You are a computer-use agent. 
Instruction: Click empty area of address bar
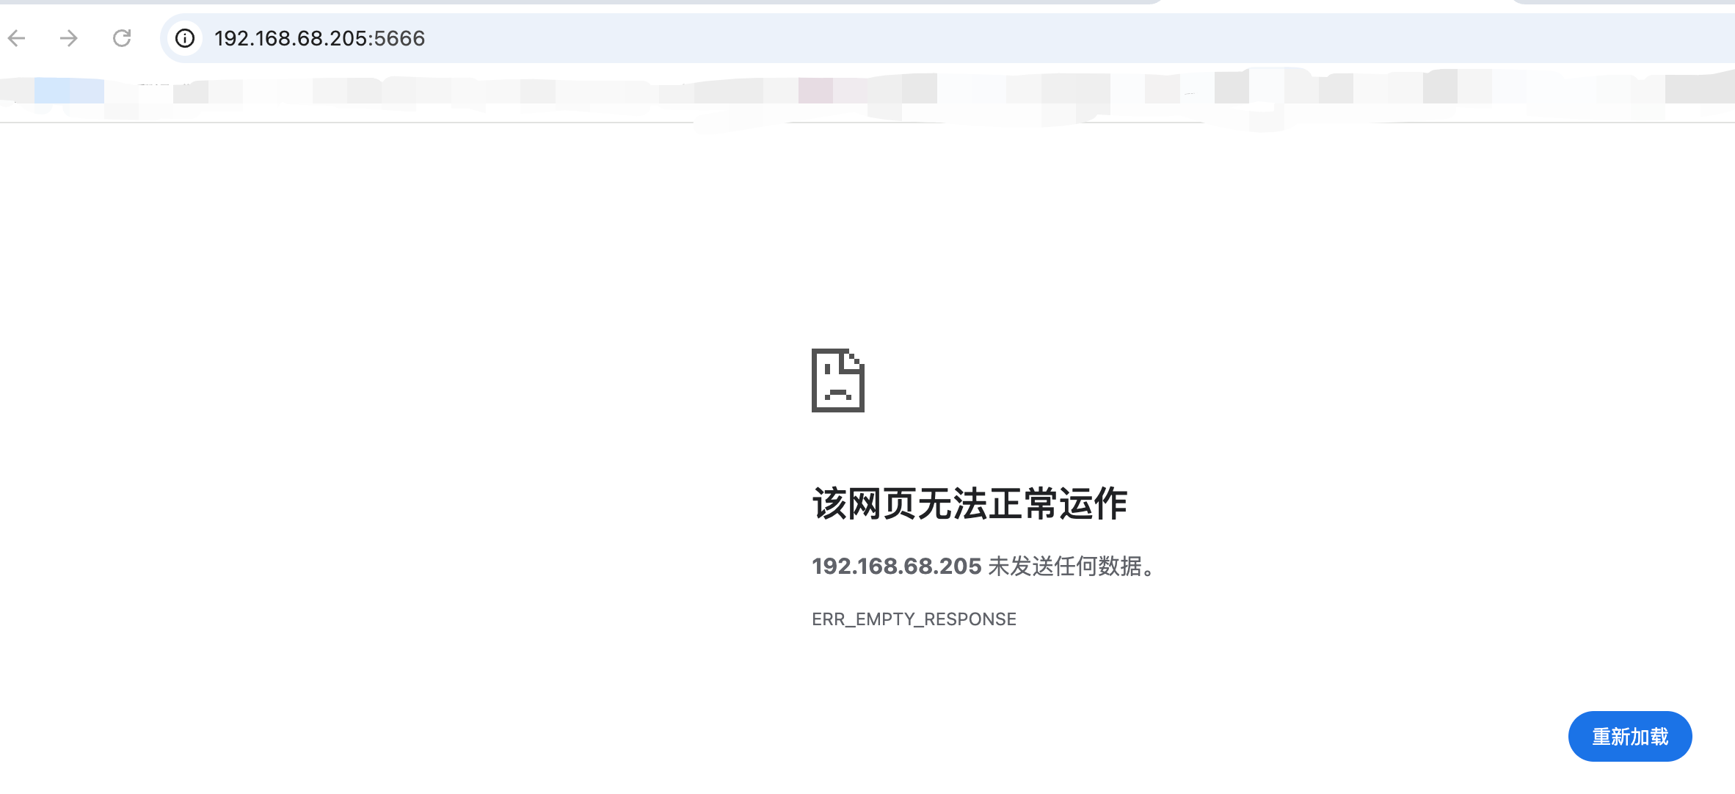[x=1027, y=38]
